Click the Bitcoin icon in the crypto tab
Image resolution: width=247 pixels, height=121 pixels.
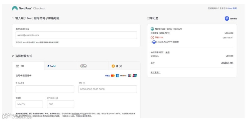pyautogui.click(x=113, y=66)
